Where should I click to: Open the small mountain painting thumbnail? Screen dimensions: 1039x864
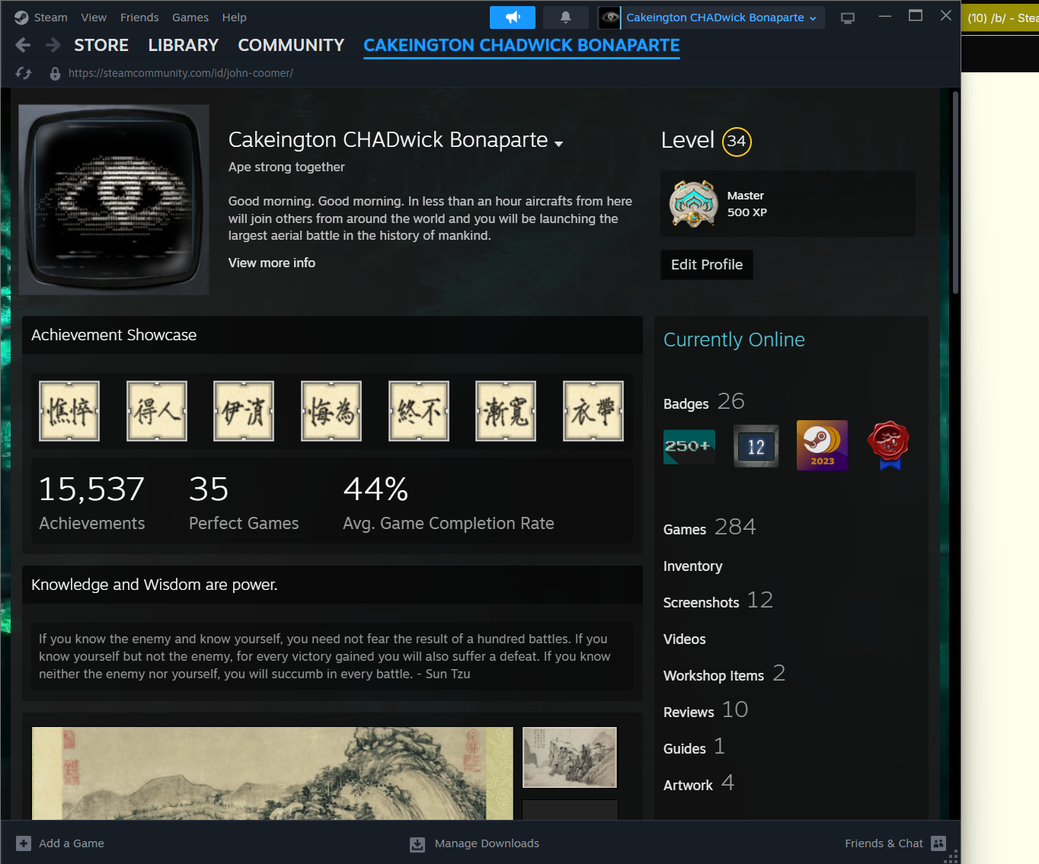(x=570, y=757)
